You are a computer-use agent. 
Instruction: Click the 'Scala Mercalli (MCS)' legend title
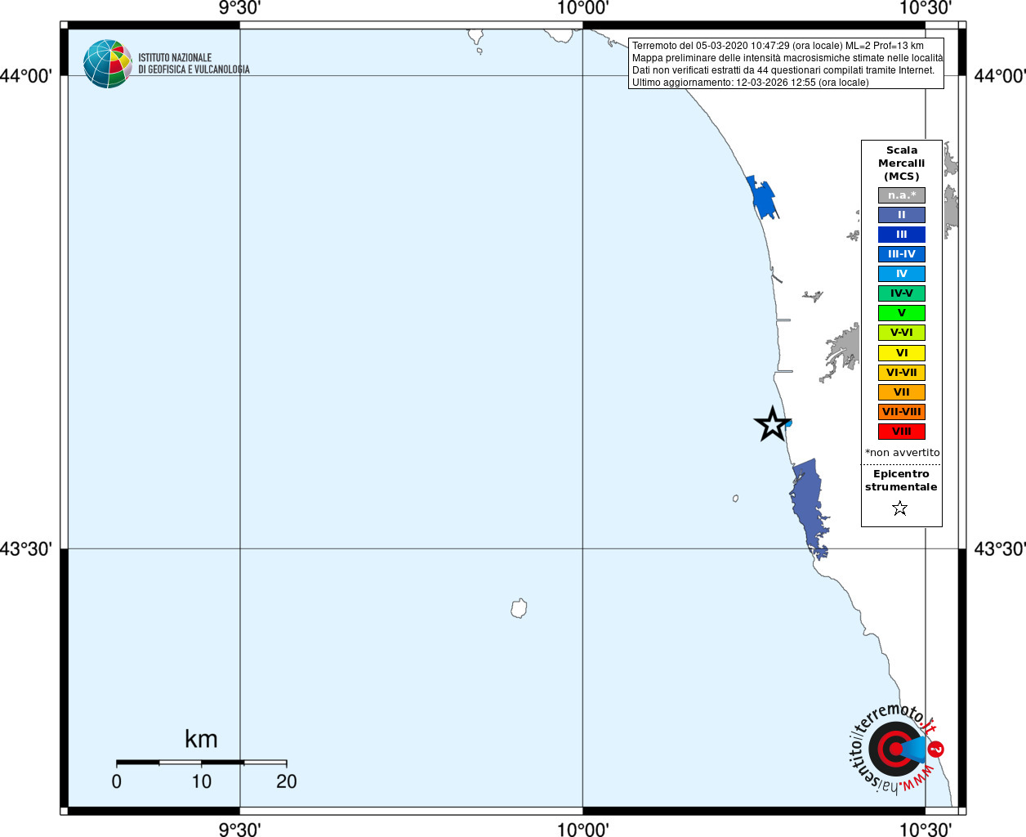(x=902, y=163)
